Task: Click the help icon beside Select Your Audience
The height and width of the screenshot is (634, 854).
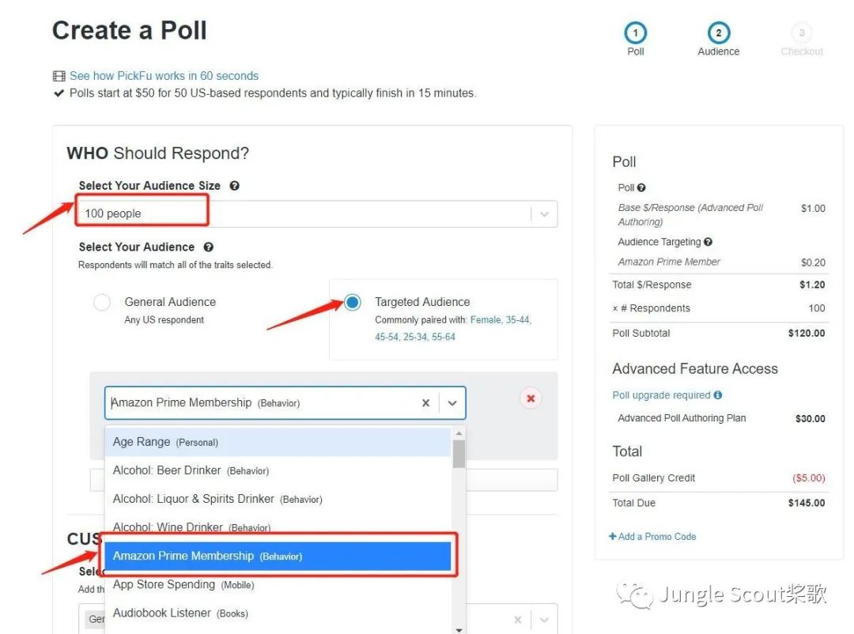Action: [208, 247]
